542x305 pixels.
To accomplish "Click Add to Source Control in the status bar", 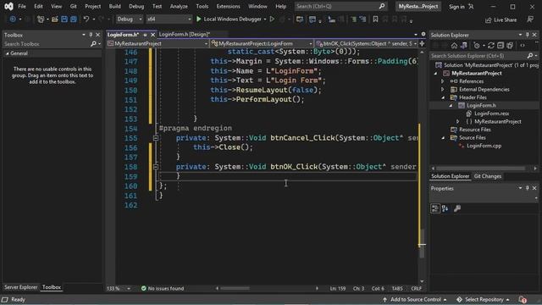I will coord(416,299).
